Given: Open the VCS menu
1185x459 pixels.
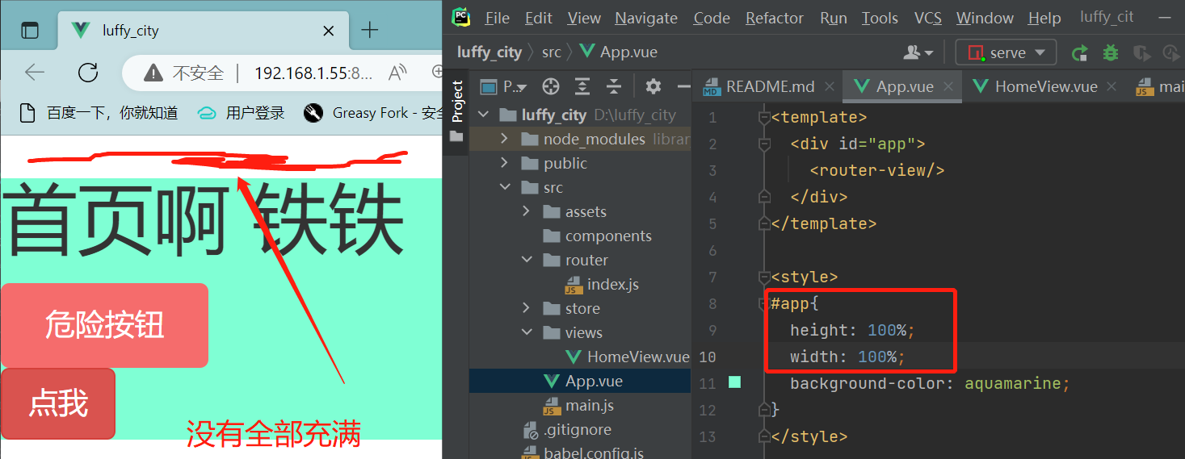Looking at the screenshot, I should pos(928,18).
